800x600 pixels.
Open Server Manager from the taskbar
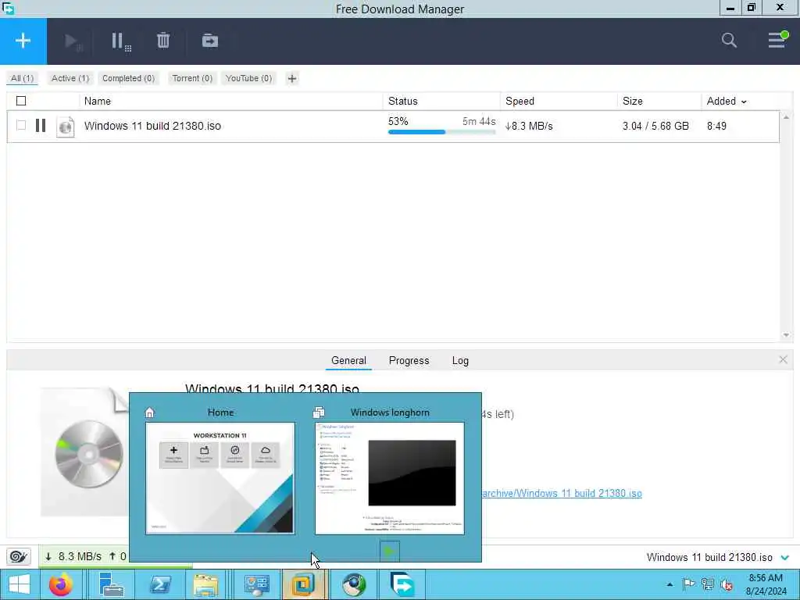point(111,584)
